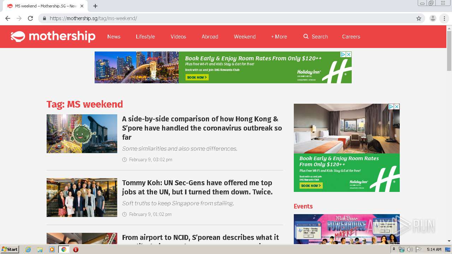Click the show desktop button
Viewport: 452px width, 254px height.
(448, 249)
